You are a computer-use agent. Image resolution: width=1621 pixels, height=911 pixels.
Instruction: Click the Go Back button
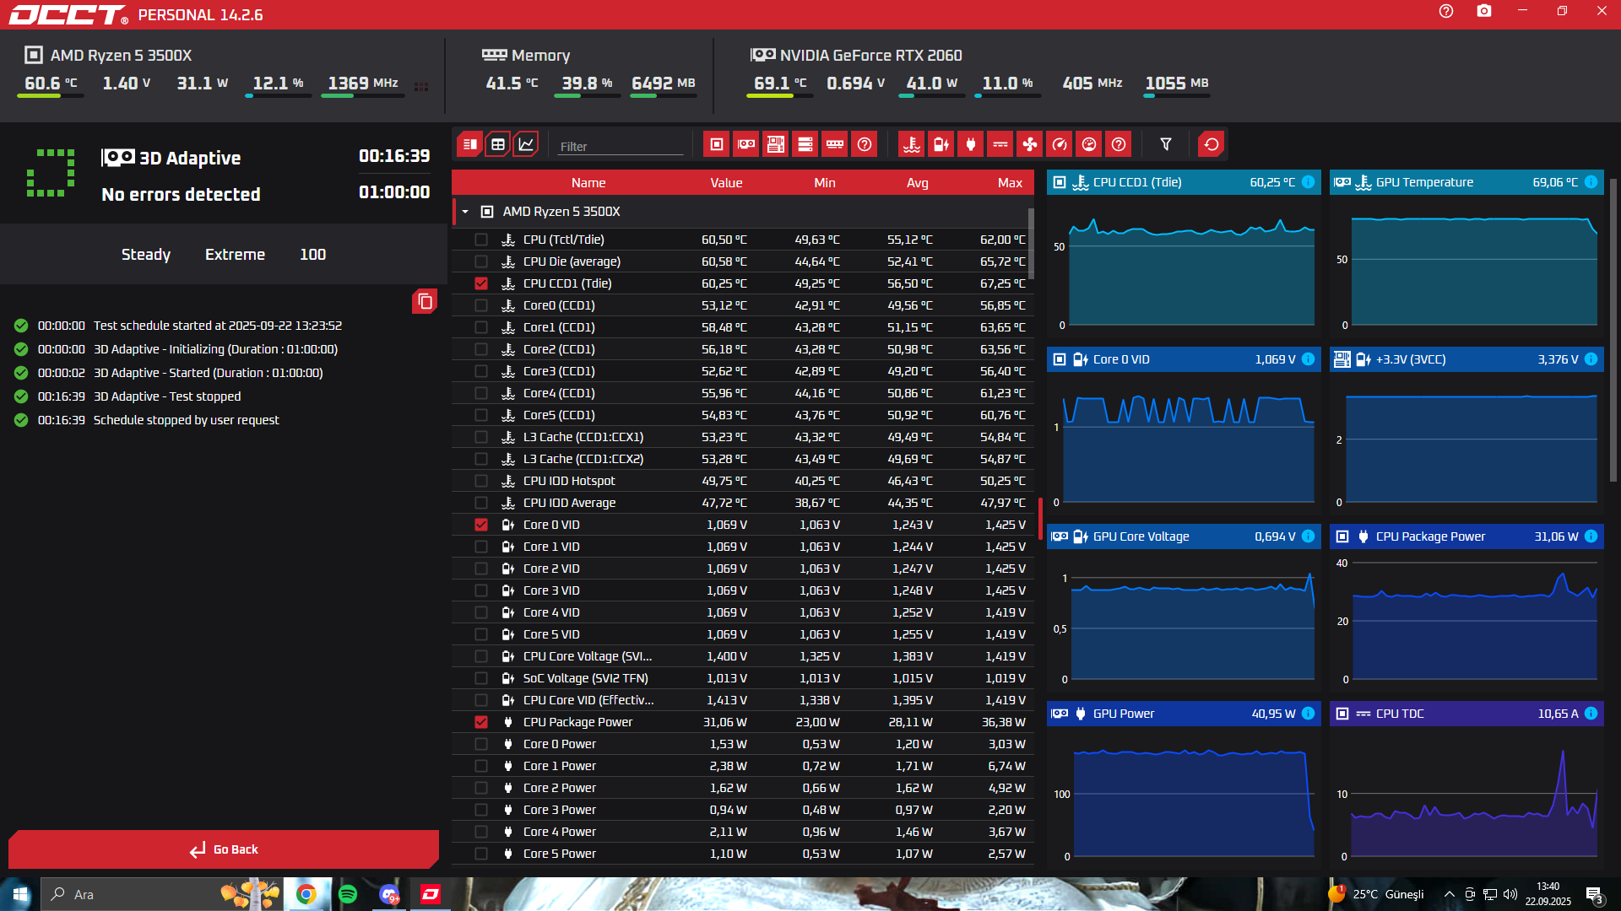point(224,849)
